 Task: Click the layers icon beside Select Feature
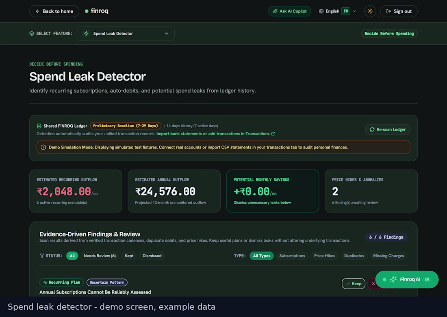pyautogui.click(x=32, y=33)
